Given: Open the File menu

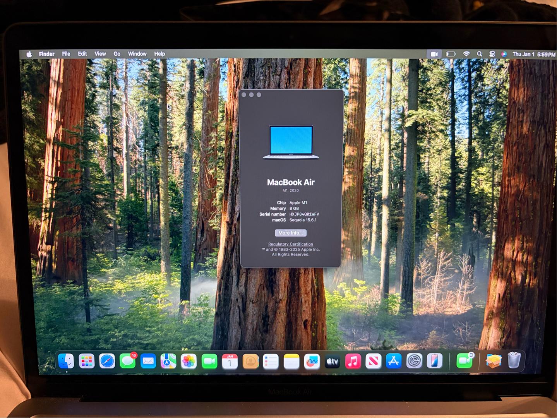Looking at the screenshot, I should [66, 54].
